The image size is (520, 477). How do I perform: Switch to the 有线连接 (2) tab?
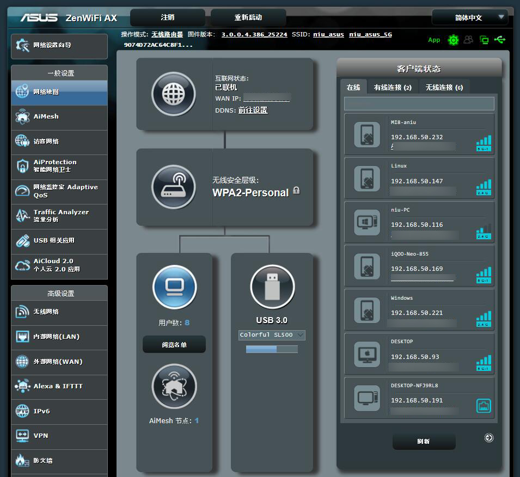[393, 87]
